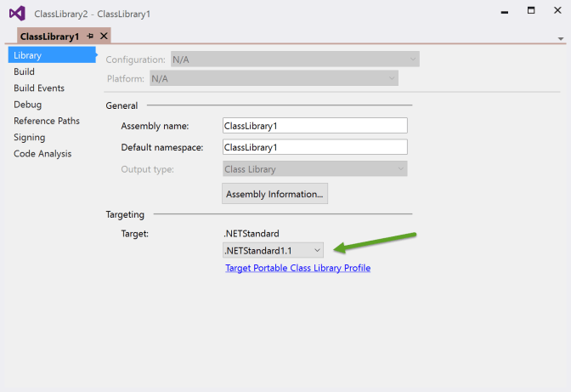571x392 pixels.
Task: Go to Build Events page
Action: click(x=39, y=88)
